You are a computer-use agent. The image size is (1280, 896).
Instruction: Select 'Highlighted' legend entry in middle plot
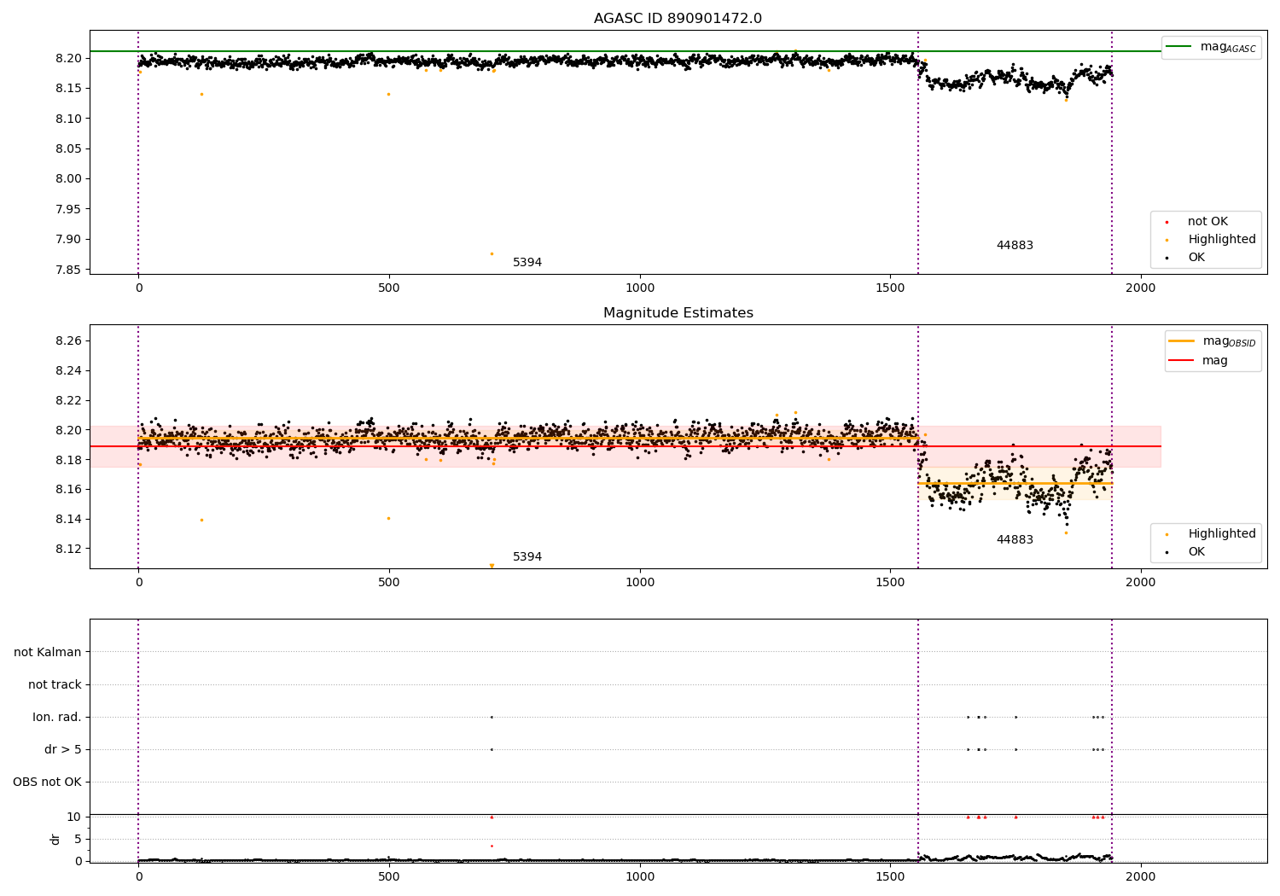1221,534
